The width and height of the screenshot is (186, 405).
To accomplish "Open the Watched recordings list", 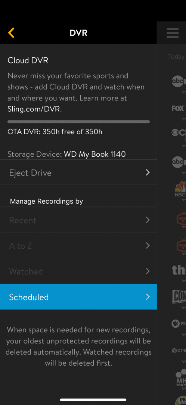I will click(x=78, y=271).
